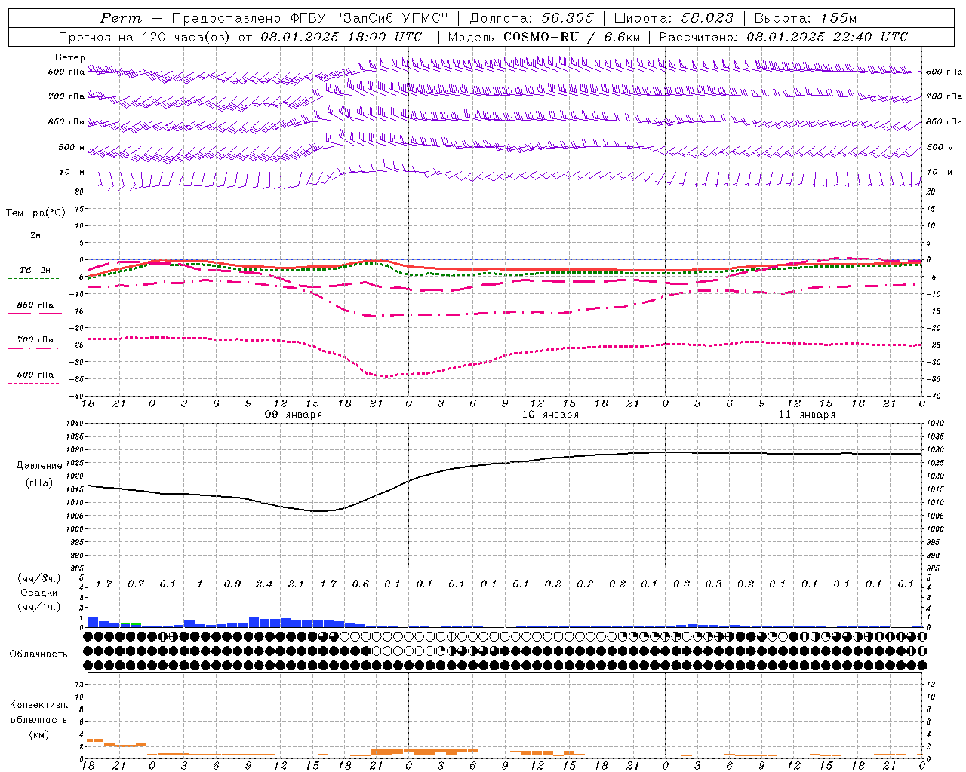The width and height of the screenshot is (966, 772).
Task: Click the 'Td 2м' dew point legend
Action: 35,270
